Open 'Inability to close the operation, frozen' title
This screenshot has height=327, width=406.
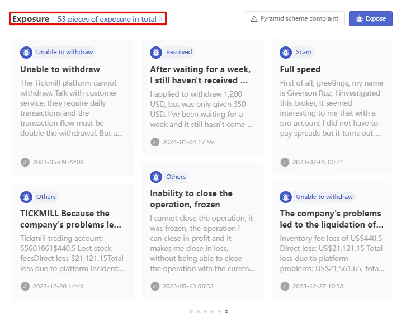pyautogui.click(x=191, y=199)
